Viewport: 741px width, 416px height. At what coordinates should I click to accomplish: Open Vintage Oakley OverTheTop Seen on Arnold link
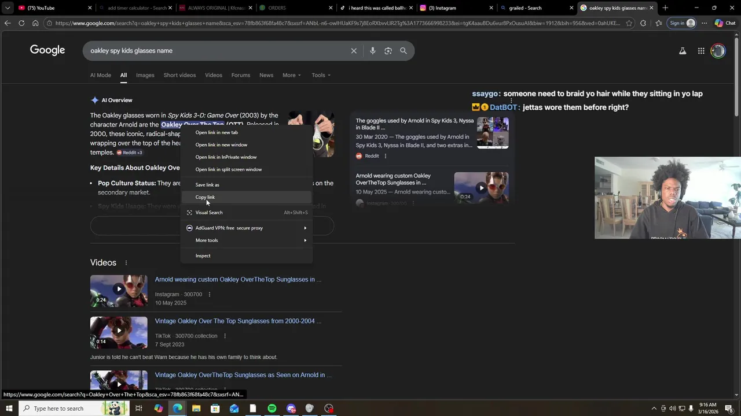click(243, 375)
